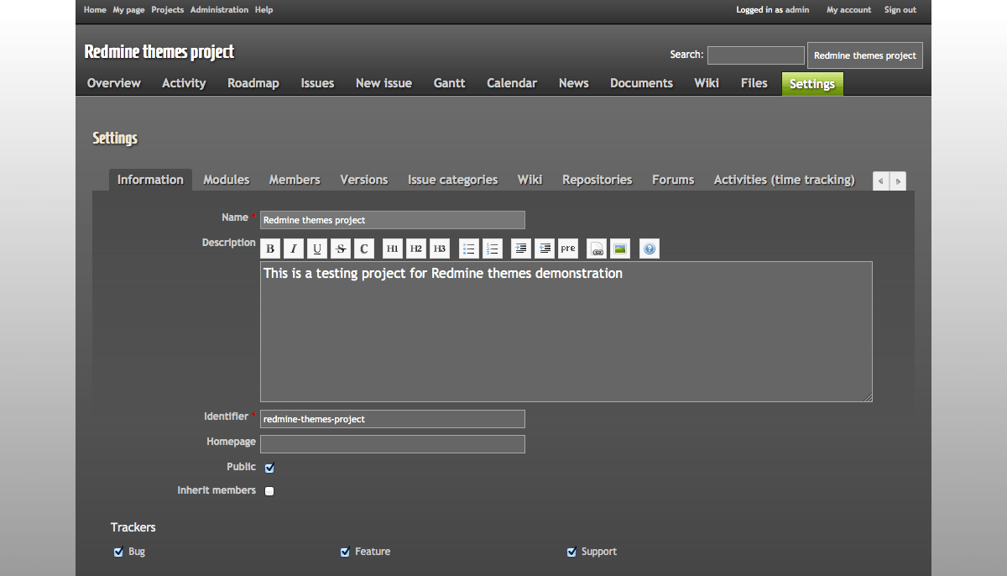The image size is (1007, 576).
Task: Open the project Wiki menu item
Action: 707,83
